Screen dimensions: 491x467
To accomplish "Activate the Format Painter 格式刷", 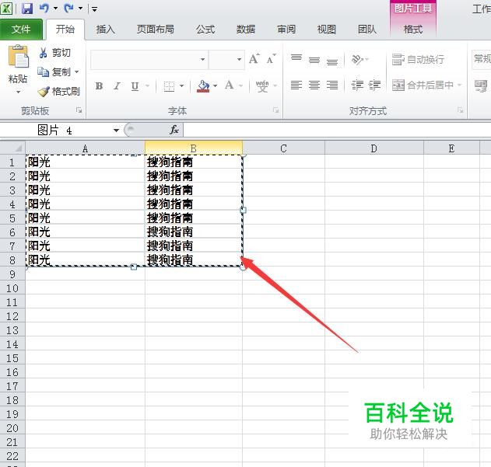I will coord(58,92).
